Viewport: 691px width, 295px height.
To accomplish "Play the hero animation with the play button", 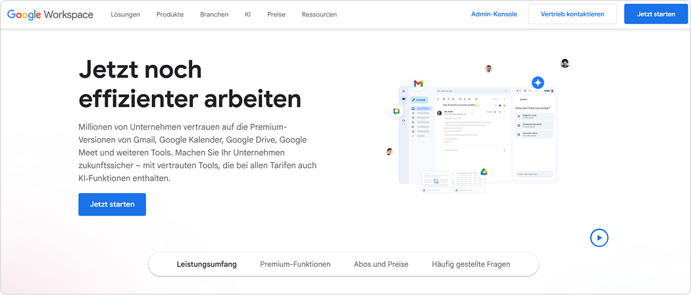I will [599, 238].
